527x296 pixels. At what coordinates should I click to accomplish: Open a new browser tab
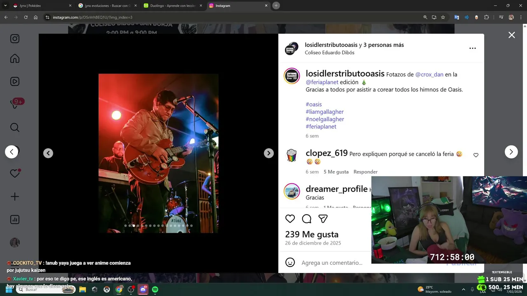[x=276, y=6]
